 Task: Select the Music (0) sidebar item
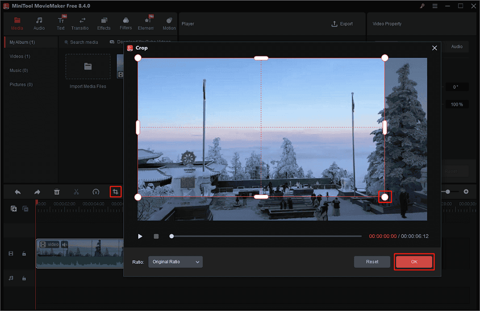[18, 70]
